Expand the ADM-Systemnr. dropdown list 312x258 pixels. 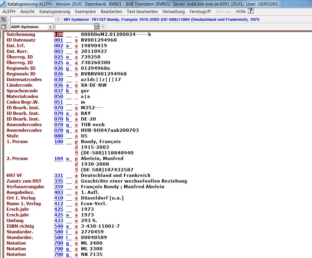point(50,27)
